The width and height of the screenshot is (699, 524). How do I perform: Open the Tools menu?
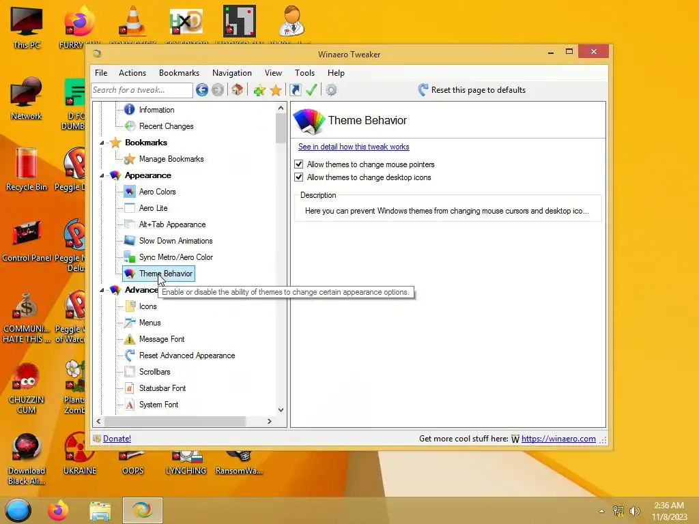point(305,73)
